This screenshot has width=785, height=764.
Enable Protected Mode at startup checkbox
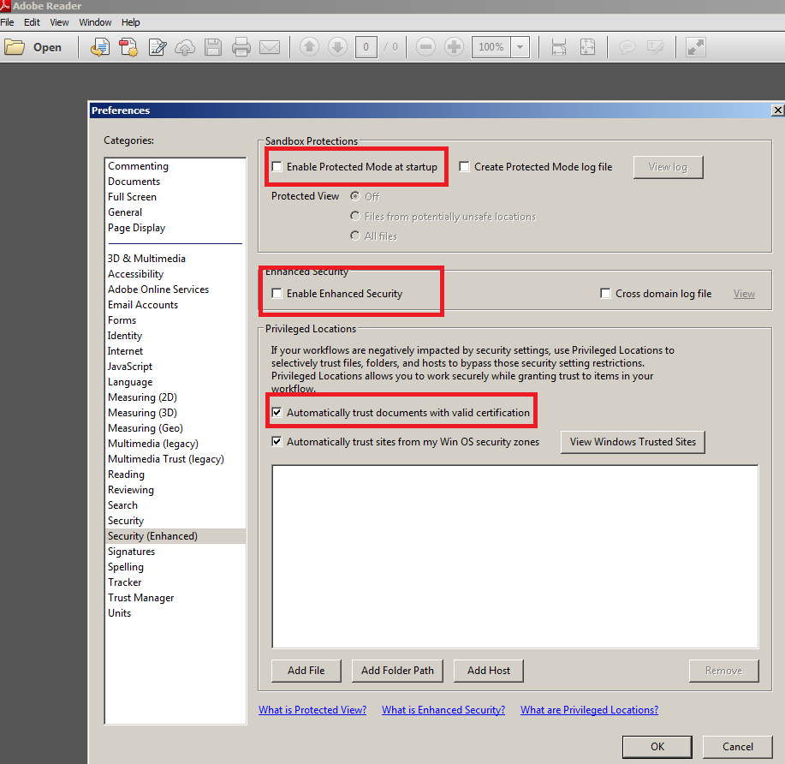coord(277,166)
